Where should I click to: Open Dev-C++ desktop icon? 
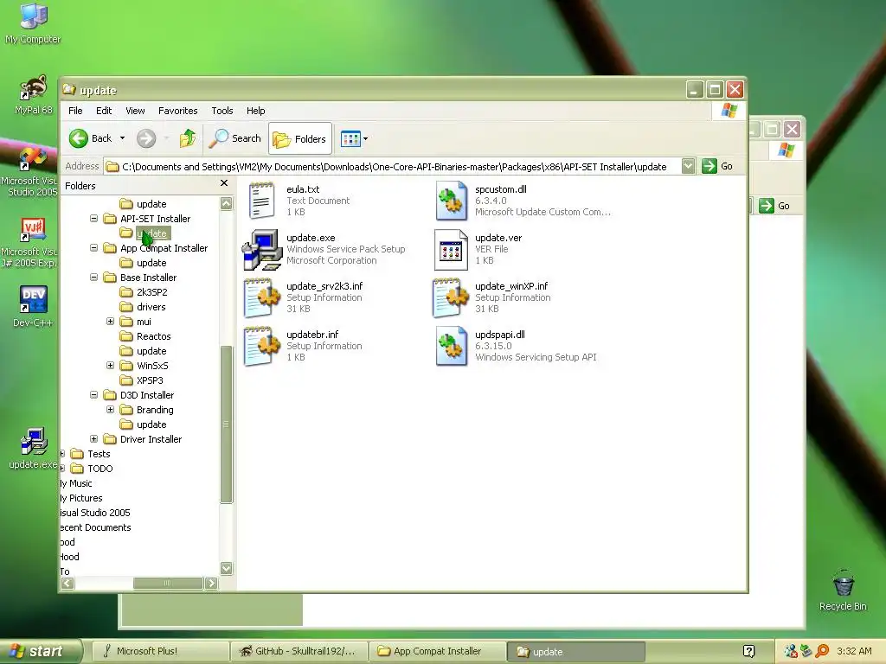(x=33, y=307)
